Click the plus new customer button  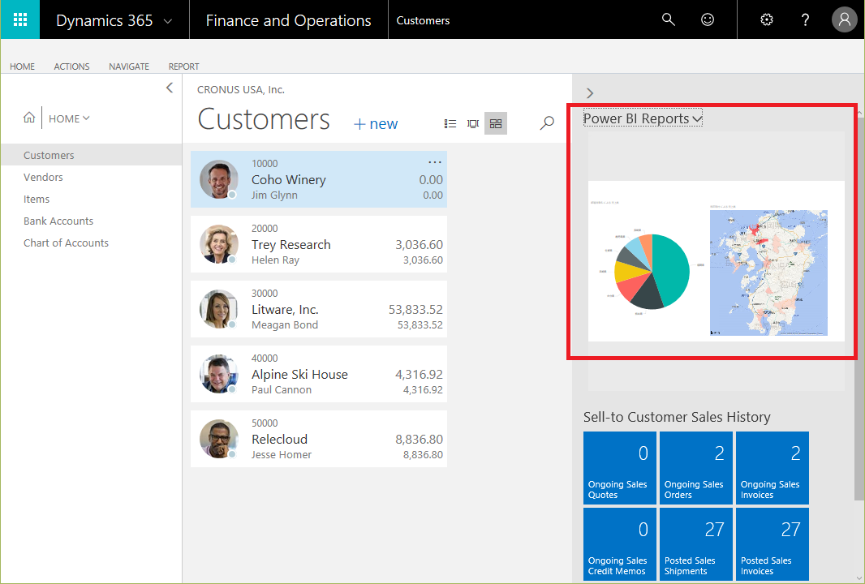[x=375, y=124]
